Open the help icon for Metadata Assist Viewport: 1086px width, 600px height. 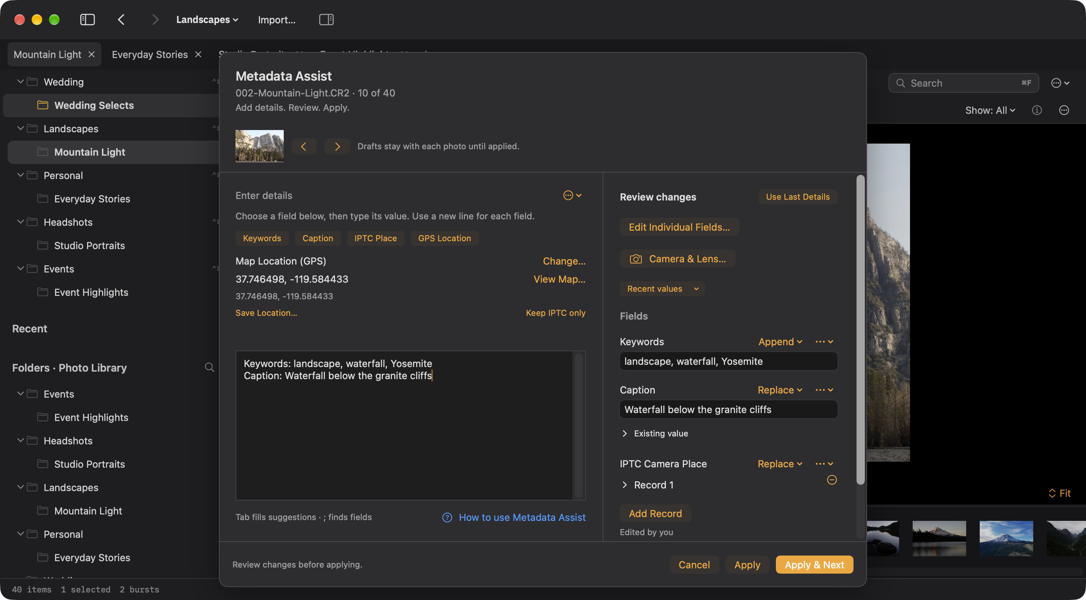tap(447, 517)
